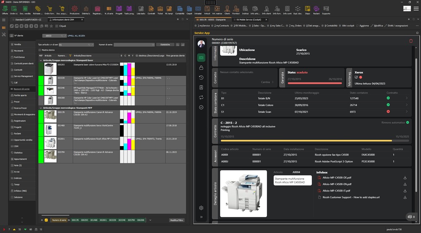Switch to Standard CockPit RADIX tab
Viewport: 421px width, 233px height.
[x=28, y=20]
